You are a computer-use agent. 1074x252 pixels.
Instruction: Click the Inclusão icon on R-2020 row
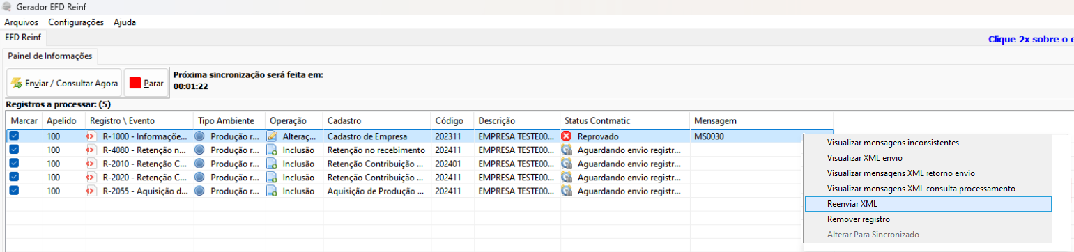(x=273, y=177)
